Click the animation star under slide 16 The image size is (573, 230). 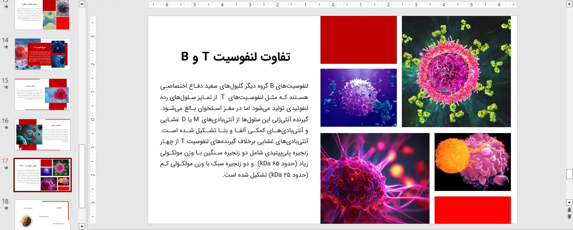click(6, 128)
